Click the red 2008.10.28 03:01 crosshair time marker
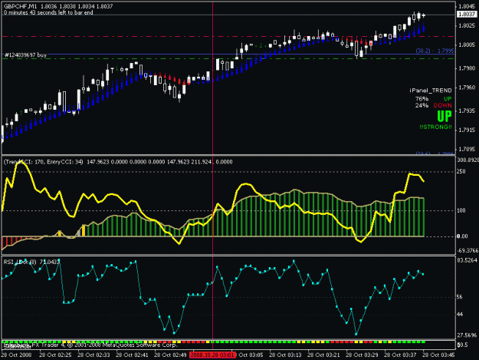This screenshot has width=479, height=360. point(212,355)
